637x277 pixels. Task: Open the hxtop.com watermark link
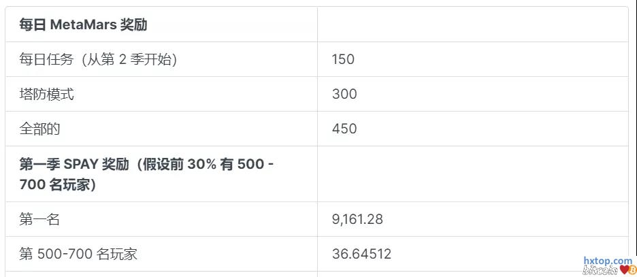[x=608, y=261]
